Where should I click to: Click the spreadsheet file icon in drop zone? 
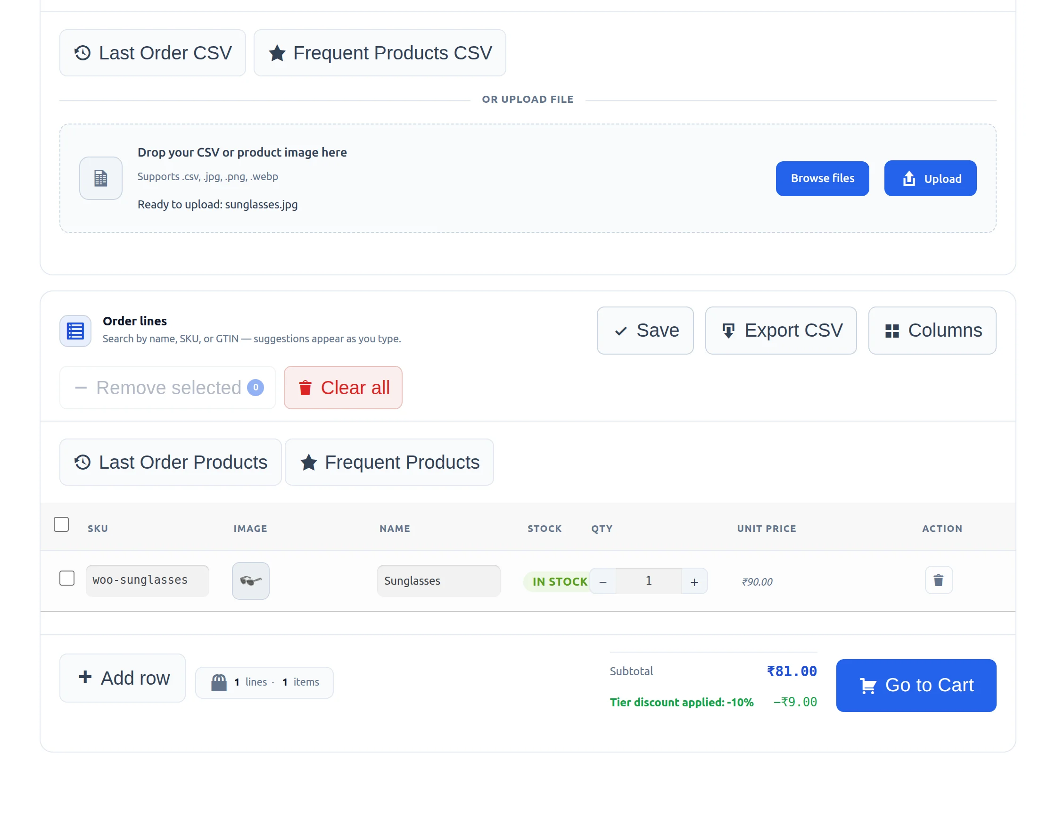coord(101,178)
